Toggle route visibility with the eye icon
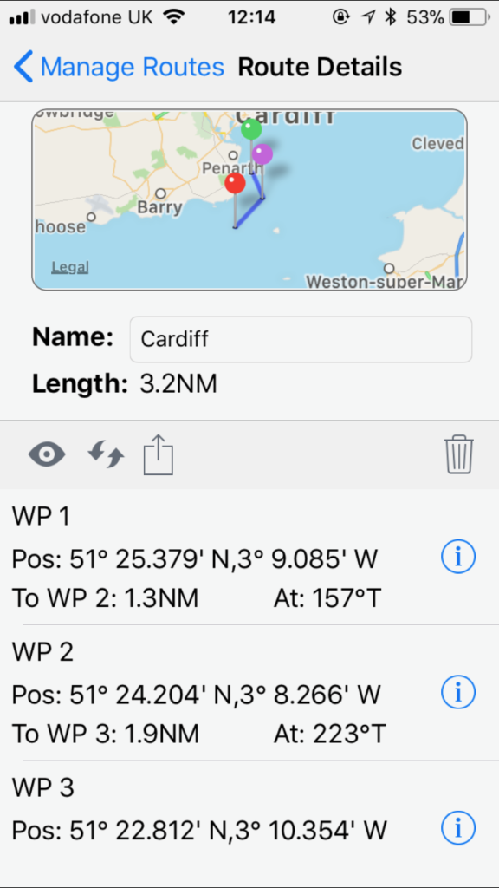 [x=47, y=454]
